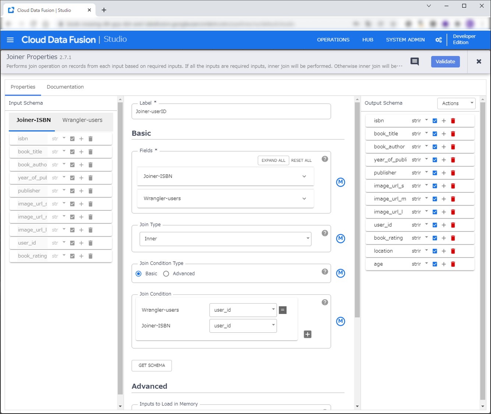Toggle nullable checkbox for image_url_l in Output Schema
This screenshot has width=491, height=414.
point(435,212)
